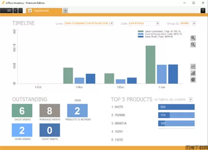Image resolution: width=208 pixels, height=150 pixels.
Task: Open a new tab with plus button
Action: 65,10
